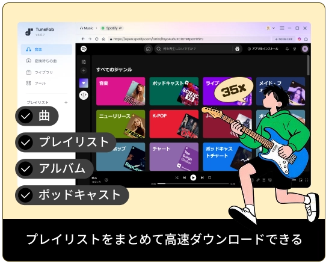Go forward with browser forward arrow

pos(90,39)
